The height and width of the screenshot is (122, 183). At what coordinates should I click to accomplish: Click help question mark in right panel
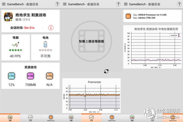point(179,4)
